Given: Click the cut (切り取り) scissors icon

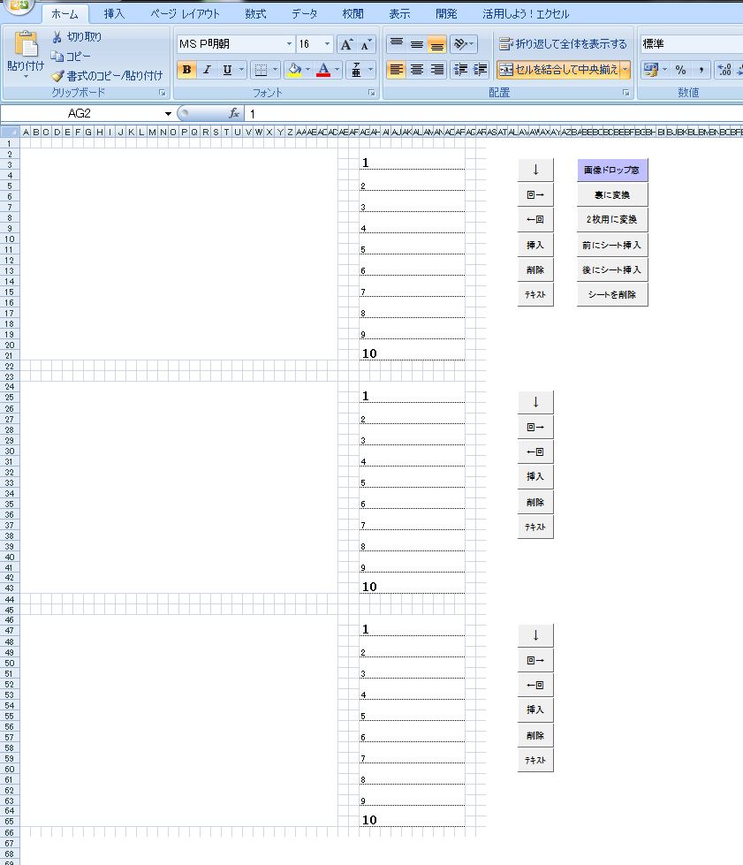Looking at the screenshot, I should tap(57, 37).
